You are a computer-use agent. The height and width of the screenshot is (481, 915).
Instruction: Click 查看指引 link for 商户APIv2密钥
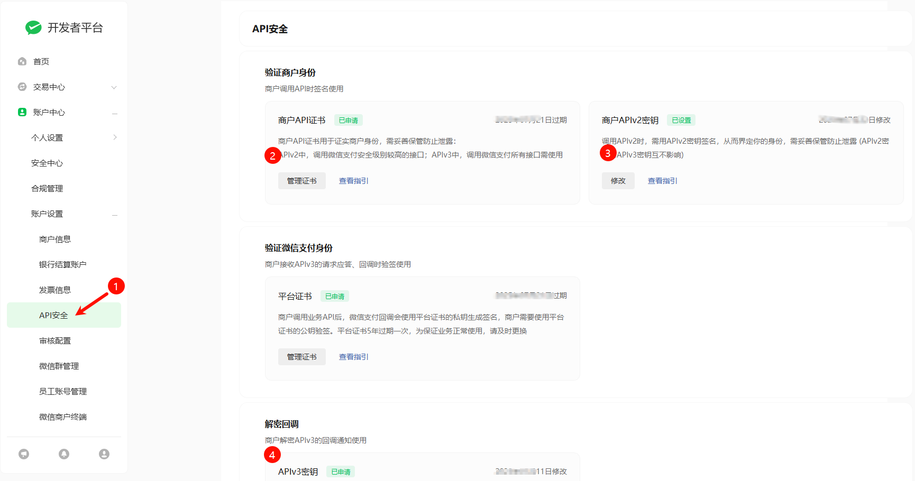click(663, 181)
